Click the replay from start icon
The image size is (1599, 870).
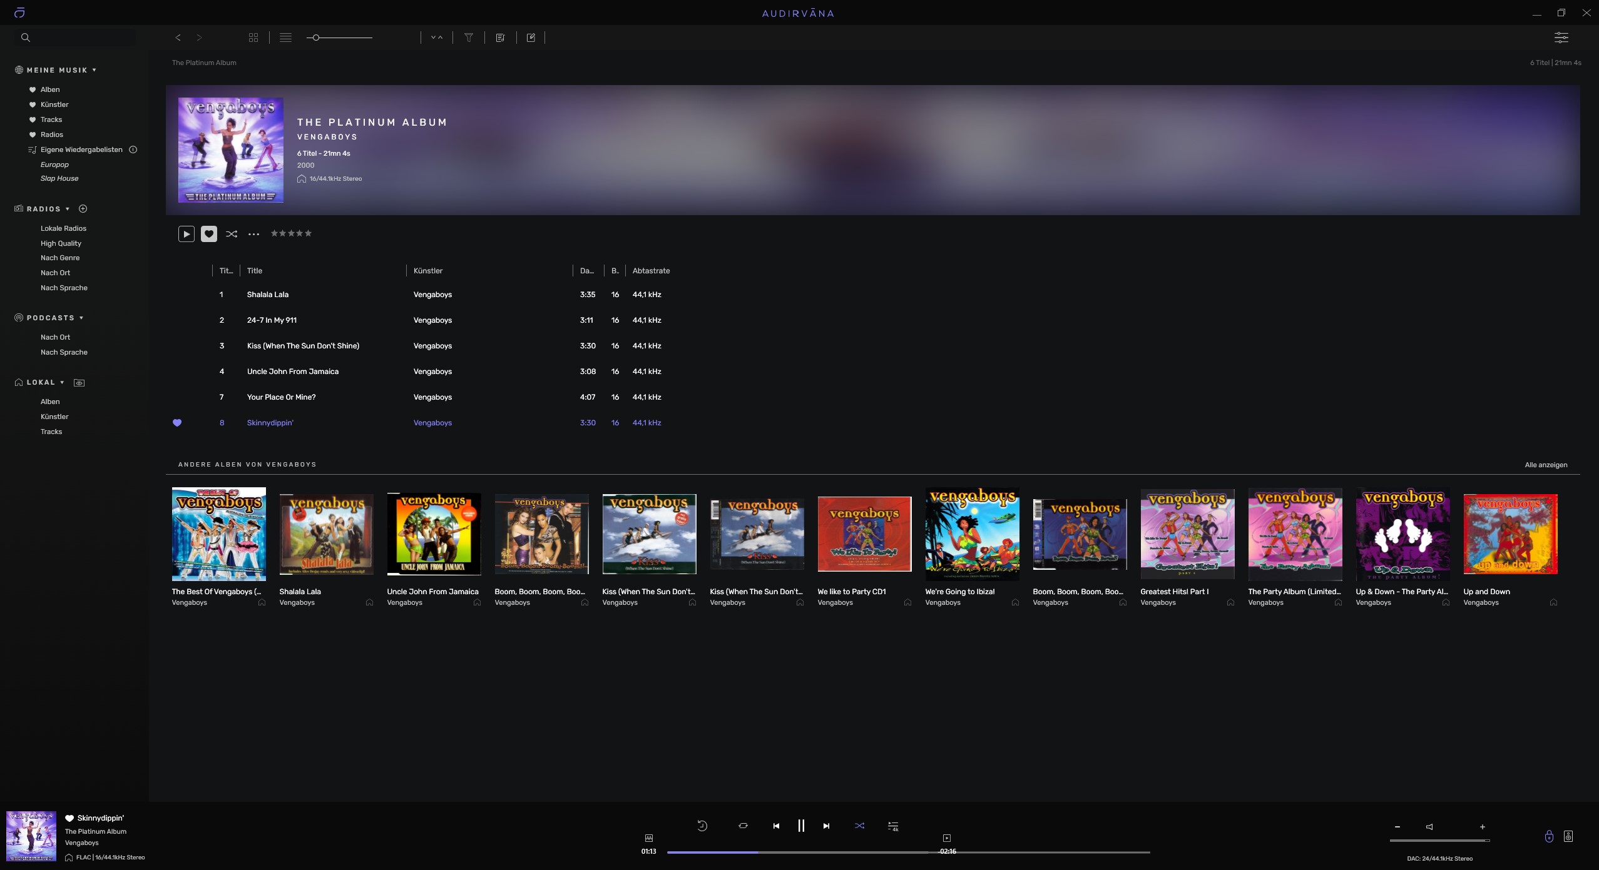702,826
